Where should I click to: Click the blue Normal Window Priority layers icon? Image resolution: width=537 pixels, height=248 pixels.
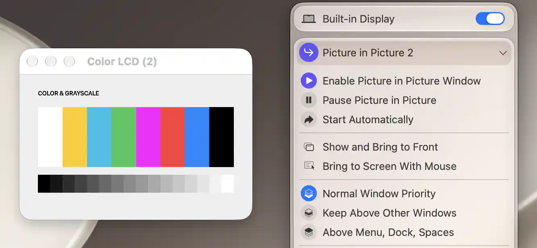(309, 194)
